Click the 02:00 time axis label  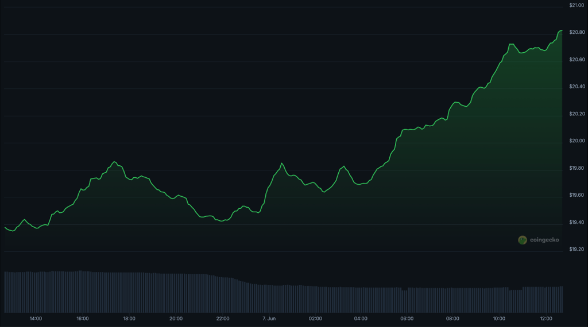315,318
